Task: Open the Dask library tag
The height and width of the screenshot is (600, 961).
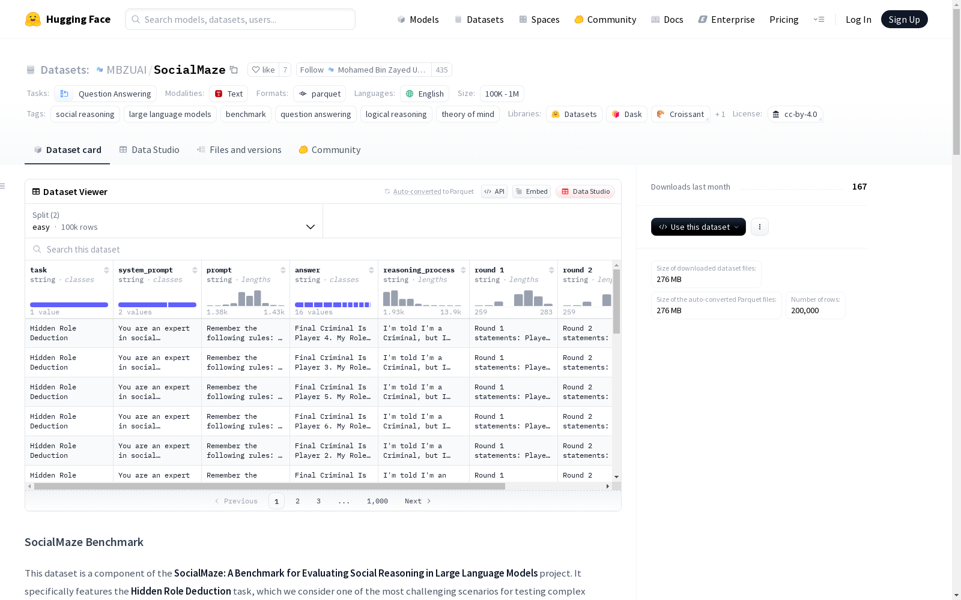Action: click(626, 114)
